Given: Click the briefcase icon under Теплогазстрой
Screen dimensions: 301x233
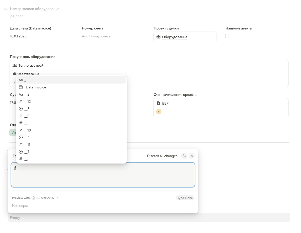Looking at the screenshot, I should (x=15, y=74).
